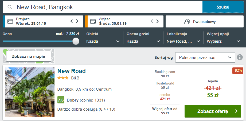Open the Lokalizacja dropdown
The width and height of the screenshot is (246, 121).
(183, 41)
